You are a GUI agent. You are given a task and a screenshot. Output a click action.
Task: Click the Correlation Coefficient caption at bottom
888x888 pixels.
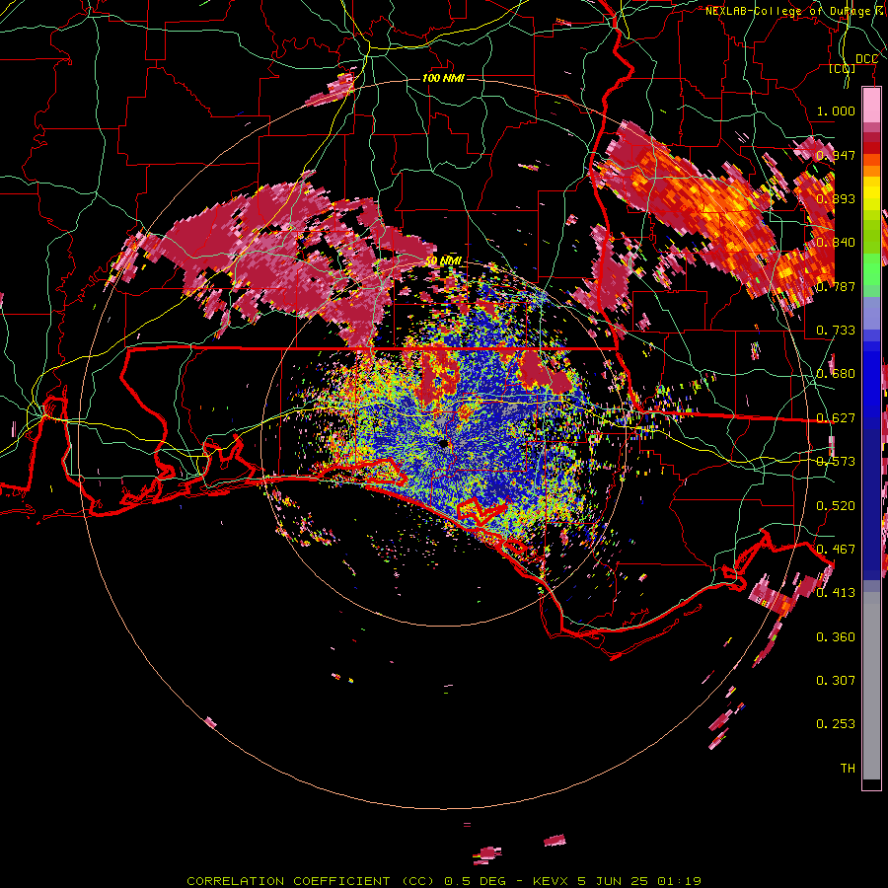click(x=444, y=881)
